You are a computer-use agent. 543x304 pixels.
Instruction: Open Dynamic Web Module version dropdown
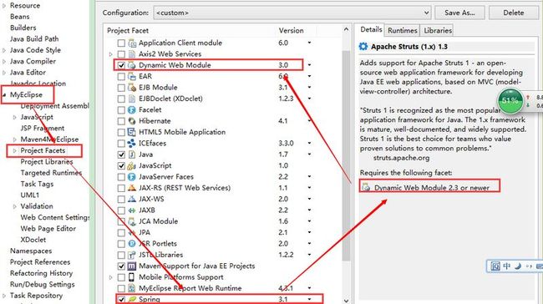[x=309, y=65]
